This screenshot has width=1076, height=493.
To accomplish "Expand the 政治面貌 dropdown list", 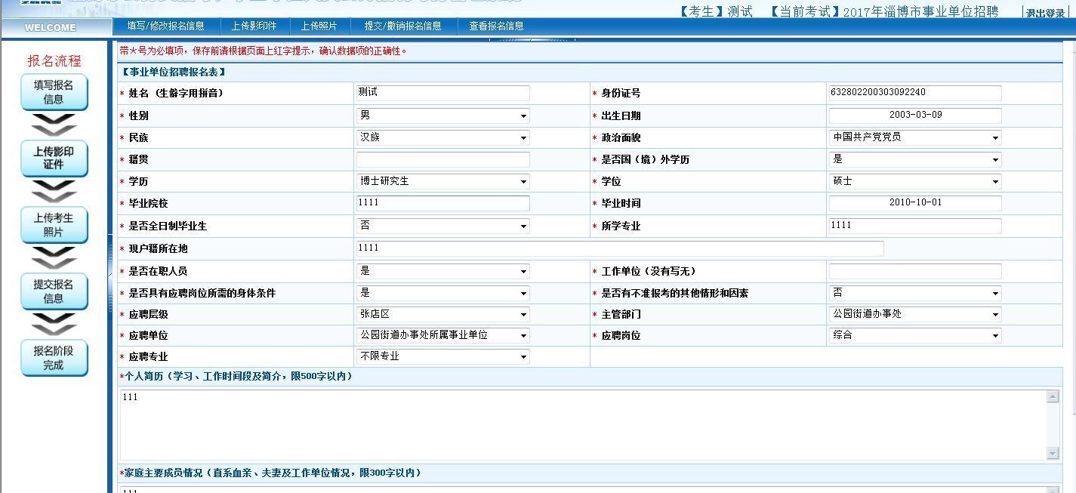I will (x=995, y=137).
